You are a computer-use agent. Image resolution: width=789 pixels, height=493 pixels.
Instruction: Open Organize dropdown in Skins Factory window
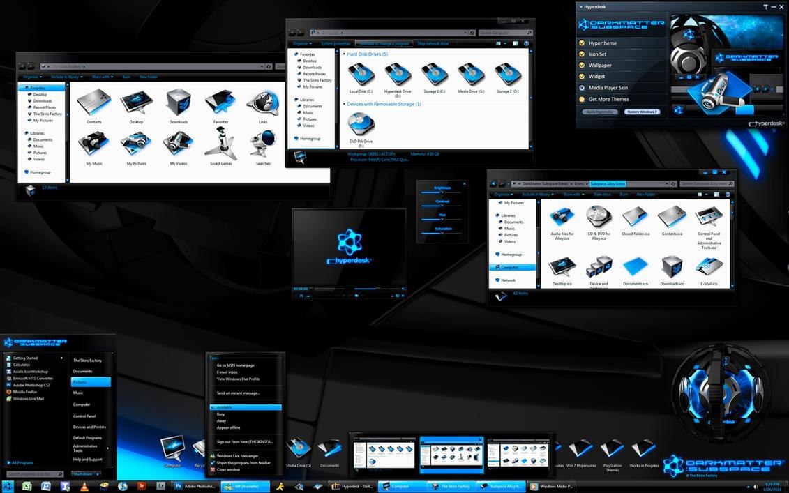click(x=33, y=77)
